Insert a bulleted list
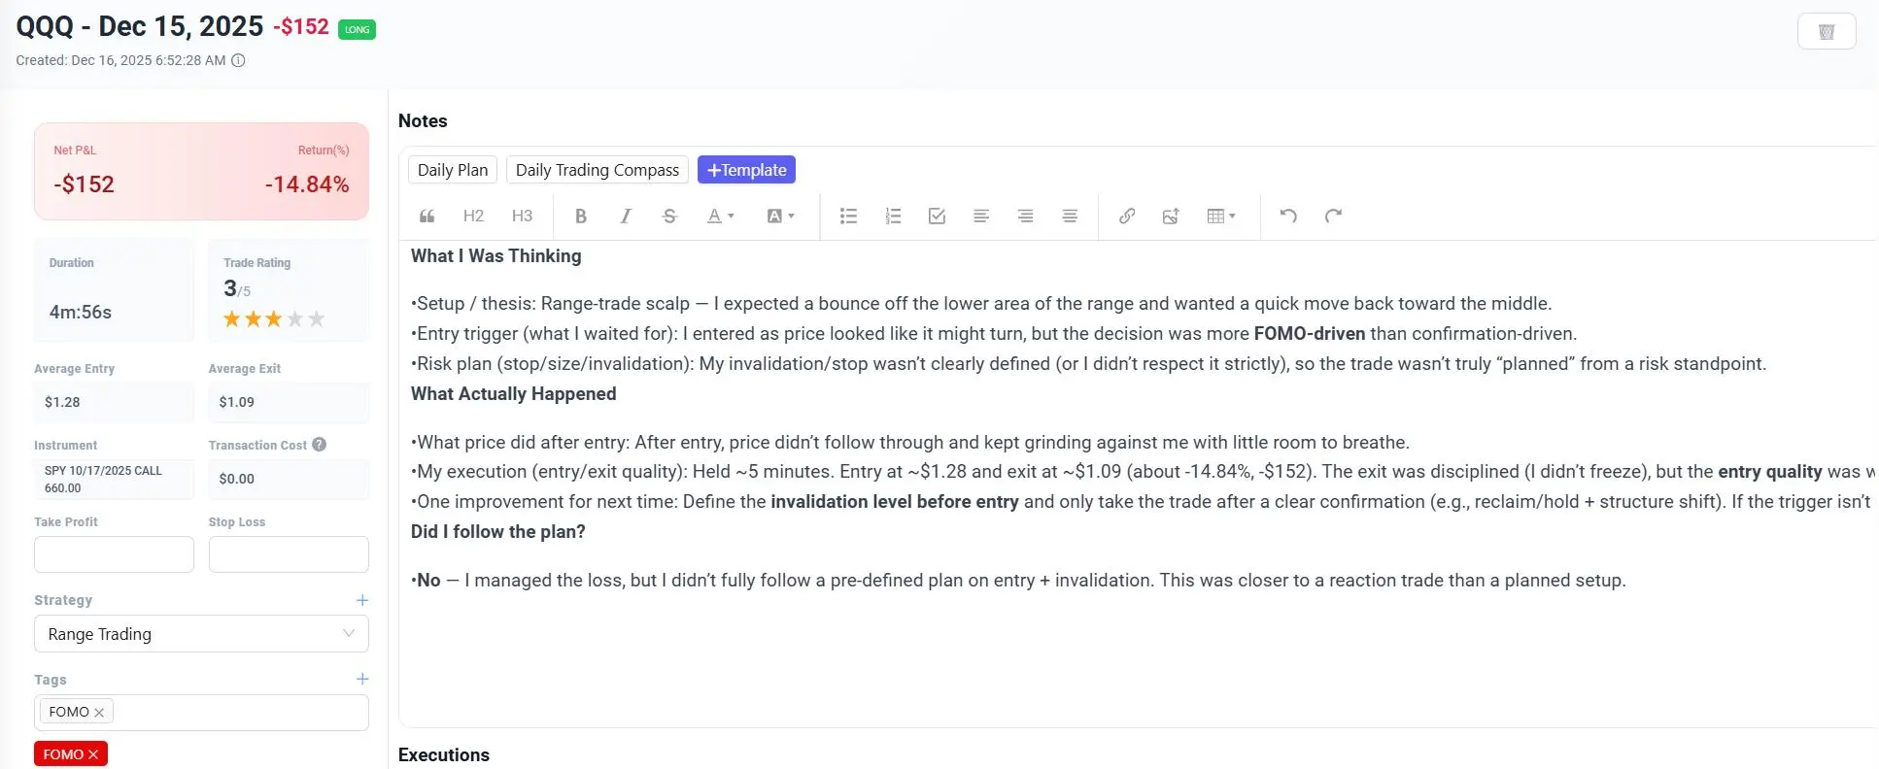This screenshot has height=769, width=1879. coord(848,217)
